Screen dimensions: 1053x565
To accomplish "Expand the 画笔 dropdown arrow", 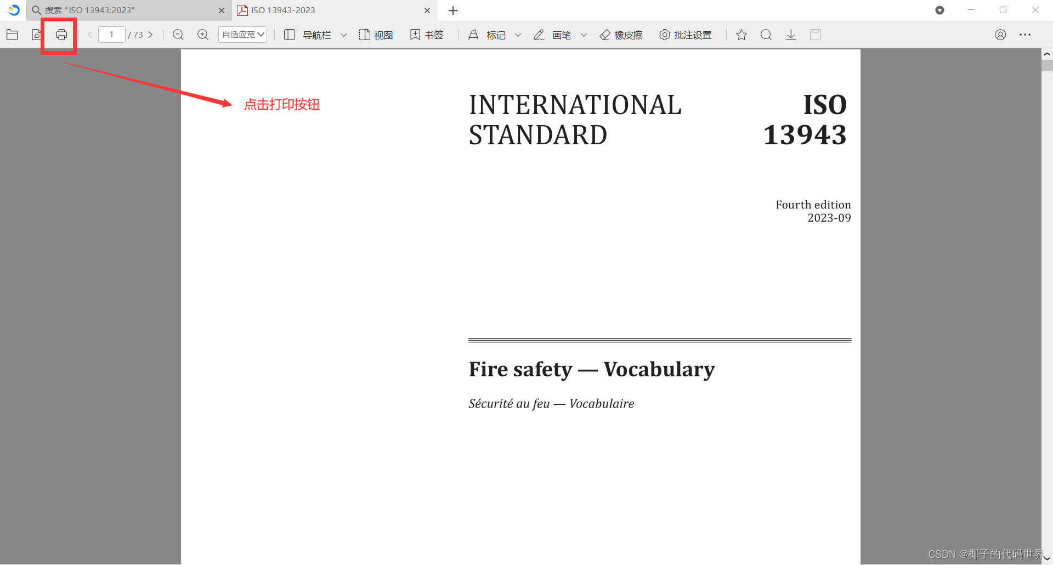I will (584, 35).
